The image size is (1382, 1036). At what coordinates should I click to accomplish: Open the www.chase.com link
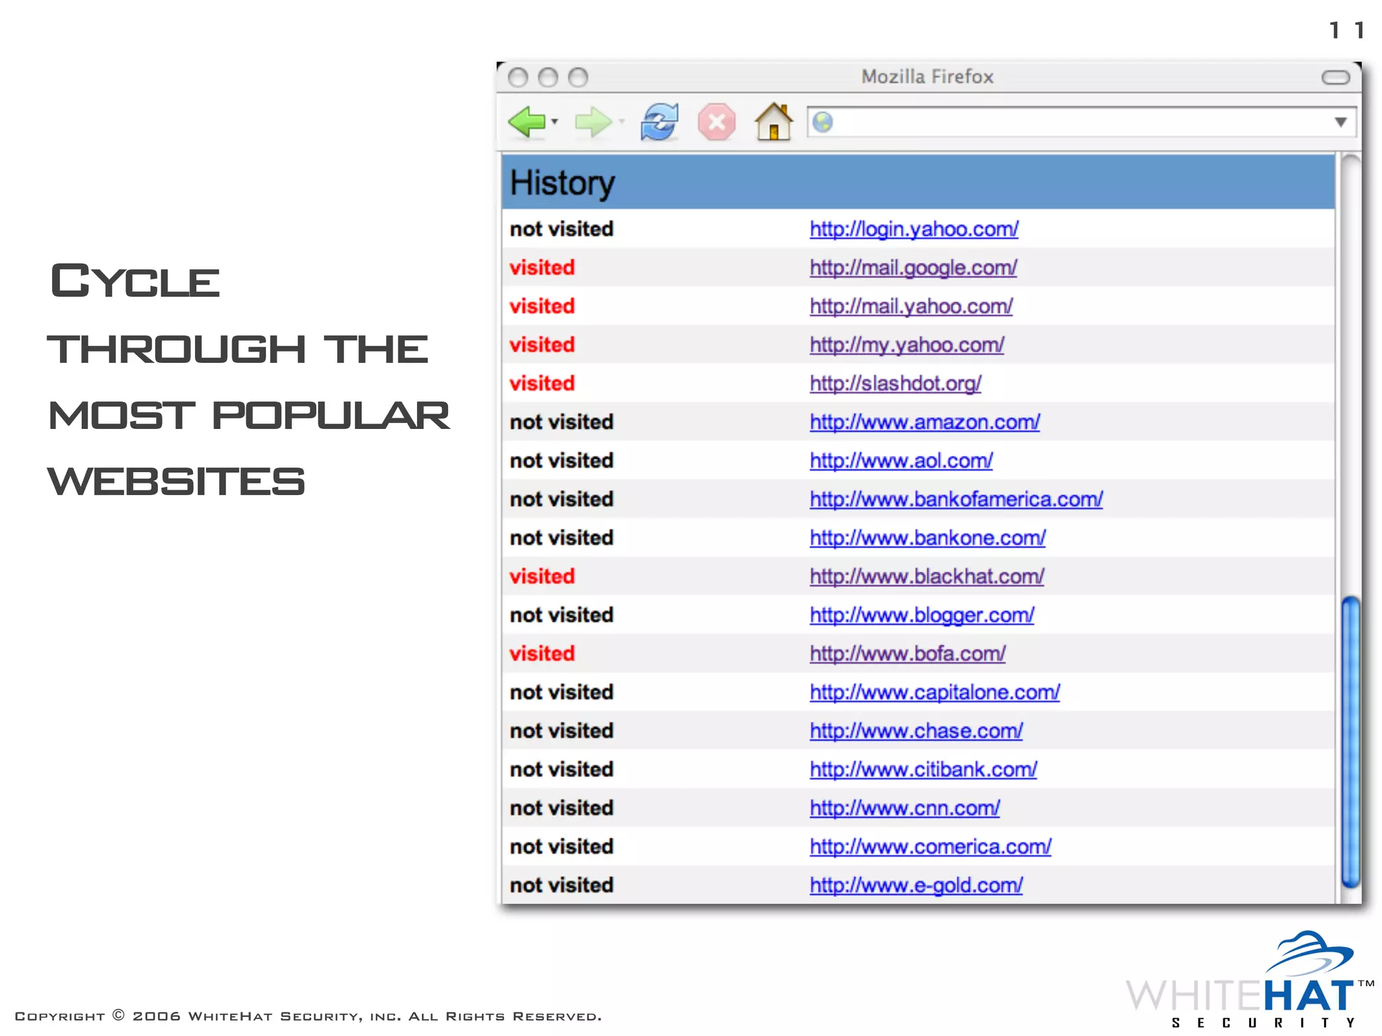(916, 730)
